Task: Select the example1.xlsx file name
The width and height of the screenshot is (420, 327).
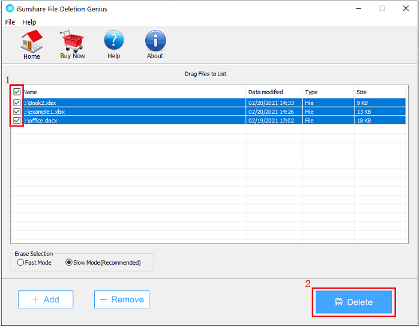Action: coord(44,112)
